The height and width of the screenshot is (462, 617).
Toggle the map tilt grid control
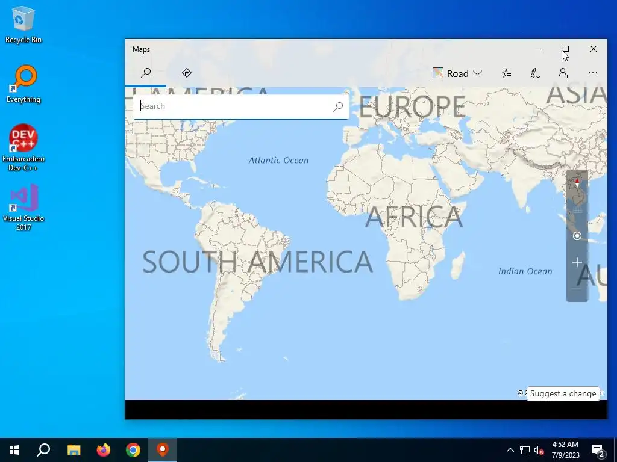(x=577, y=209)
